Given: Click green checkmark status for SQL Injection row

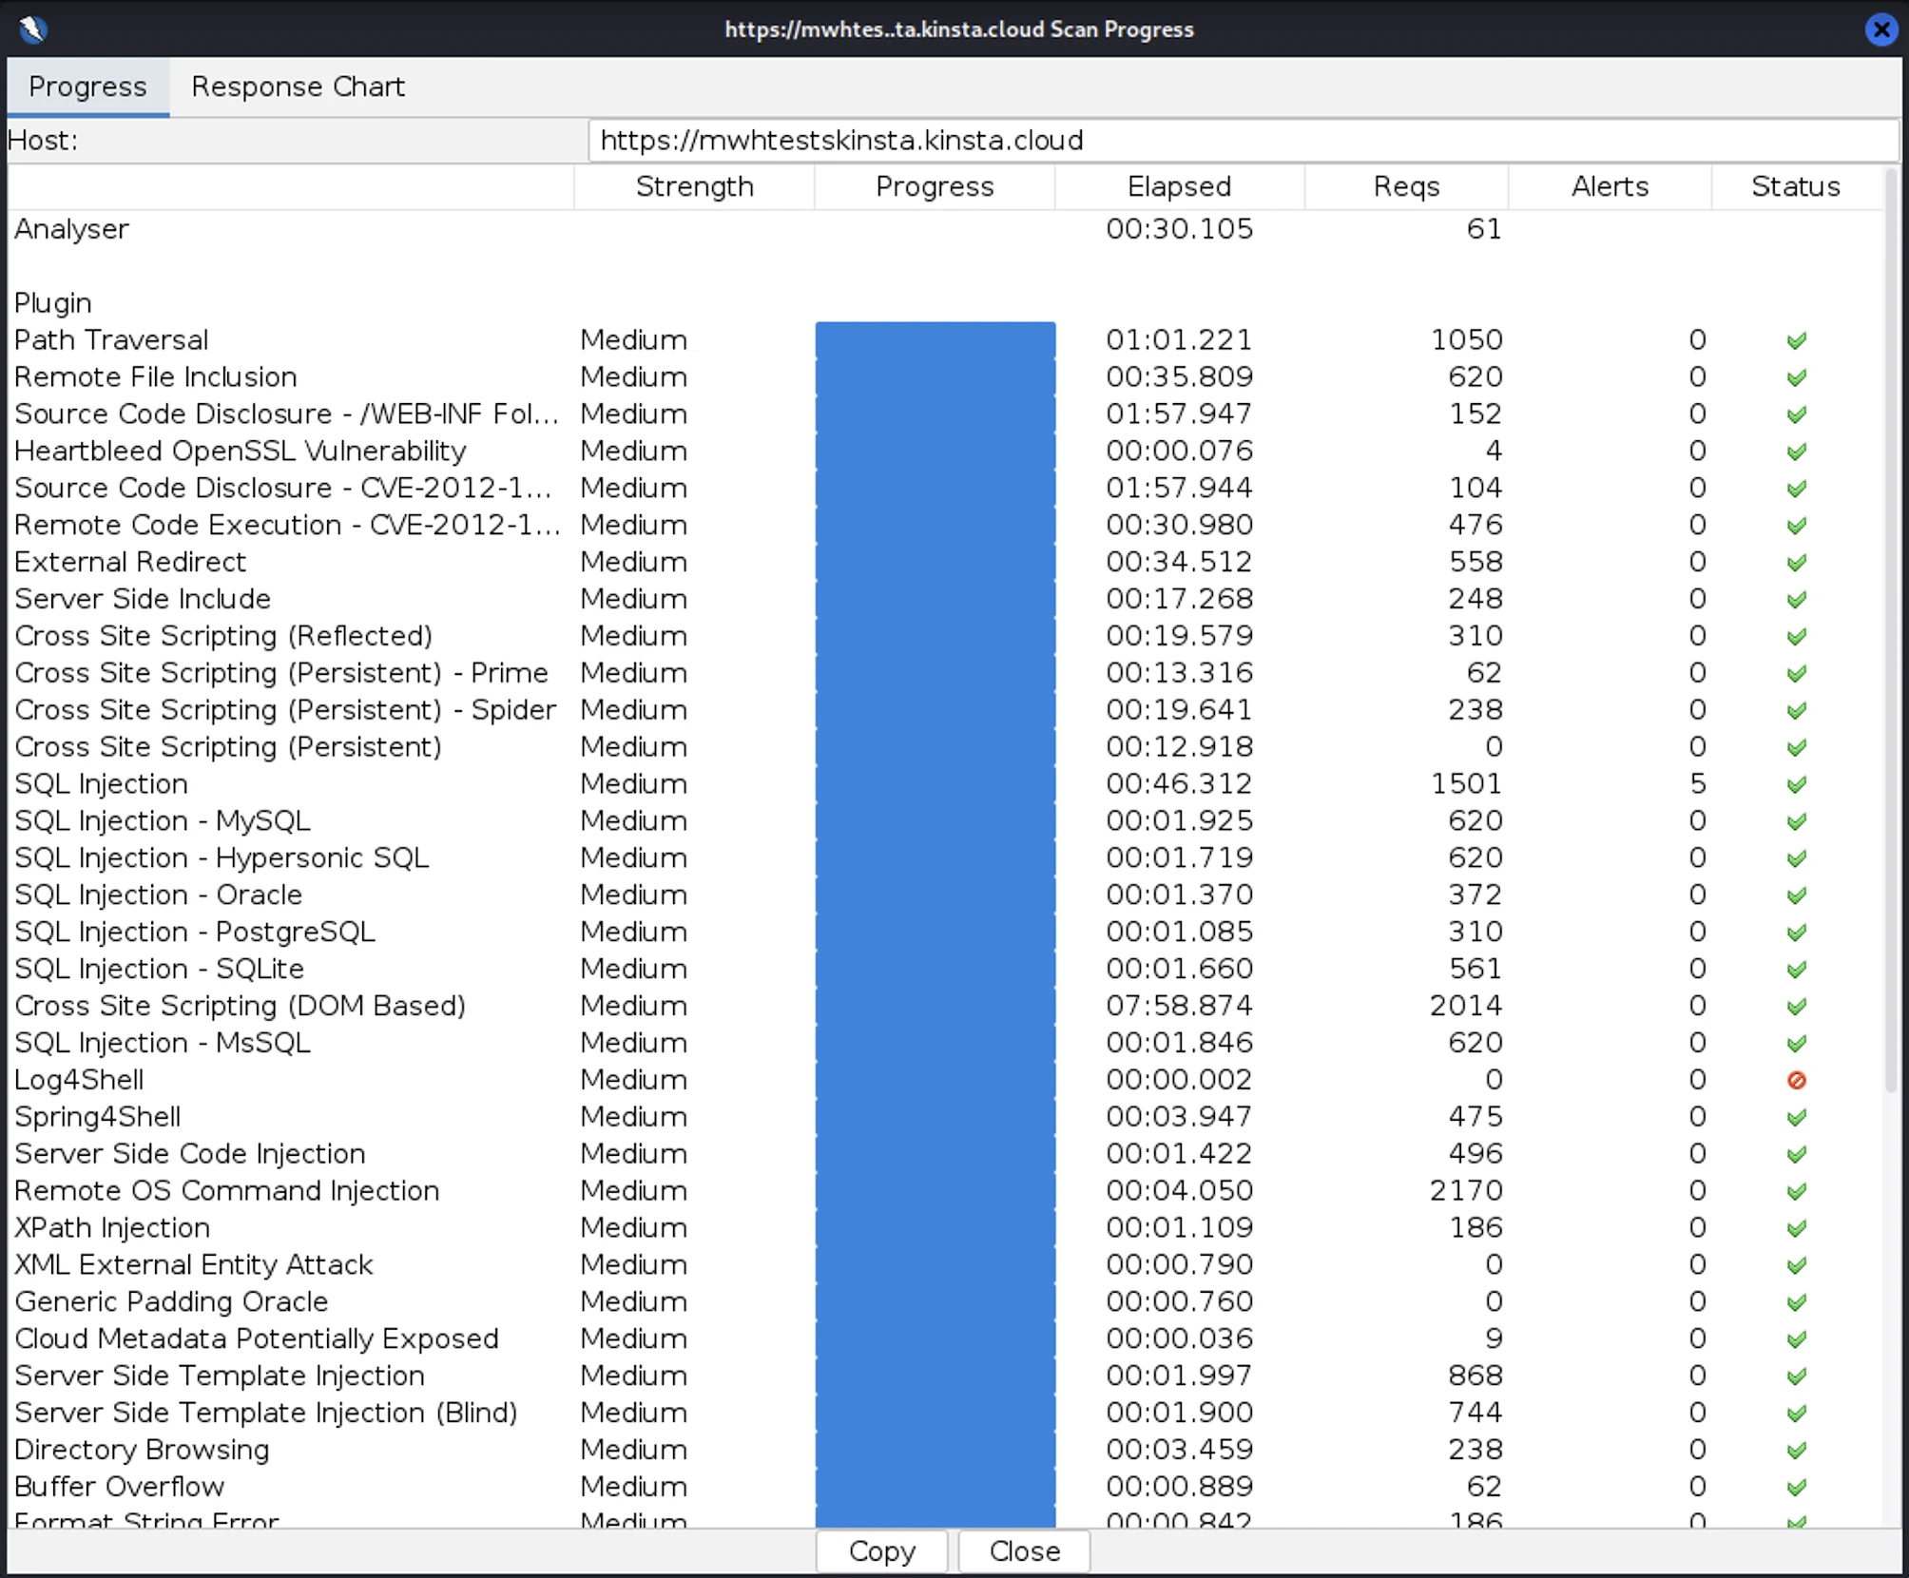Looking at the screenshot, I should 1796,784.
